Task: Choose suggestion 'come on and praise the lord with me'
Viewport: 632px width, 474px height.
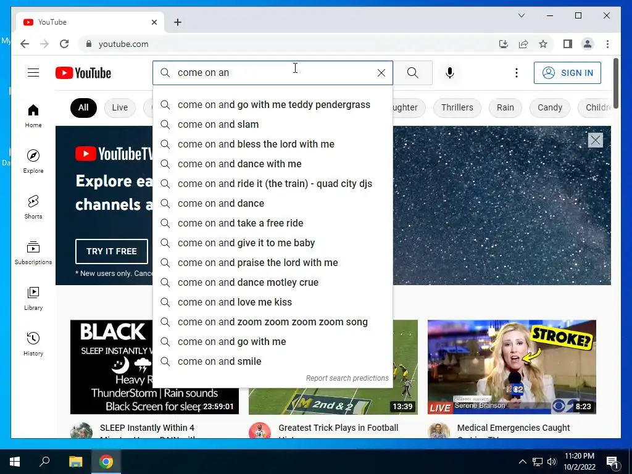Action: (x=272, y=262)
